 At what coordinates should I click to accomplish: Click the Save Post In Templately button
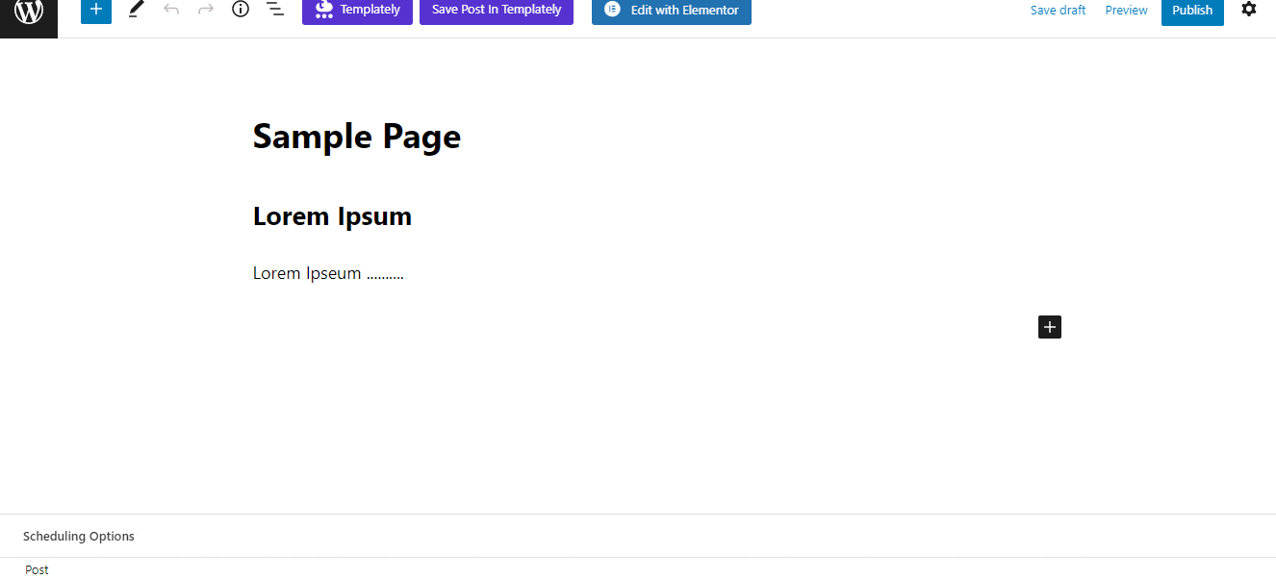click(x=496, y=9)
